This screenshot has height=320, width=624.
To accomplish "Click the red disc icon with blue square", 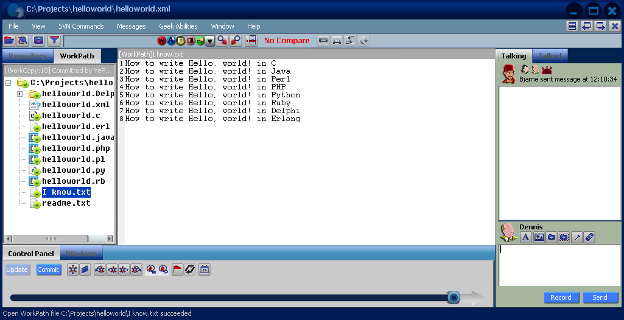I will (x=151, y=270).
